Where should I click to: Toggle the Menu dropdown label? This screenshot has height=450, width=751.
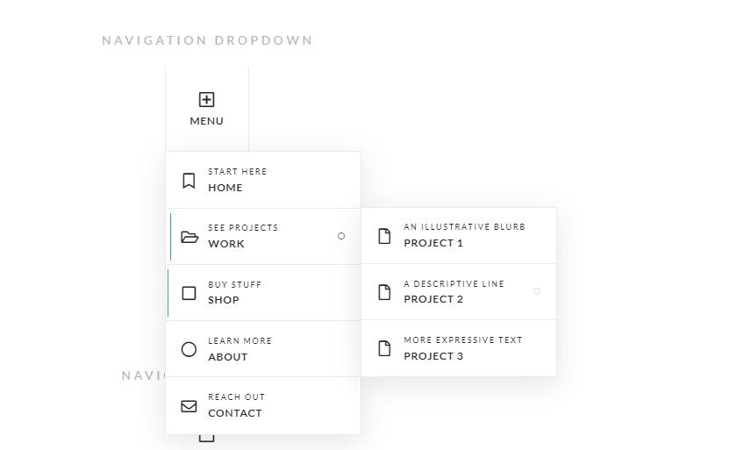coord(206,121)
